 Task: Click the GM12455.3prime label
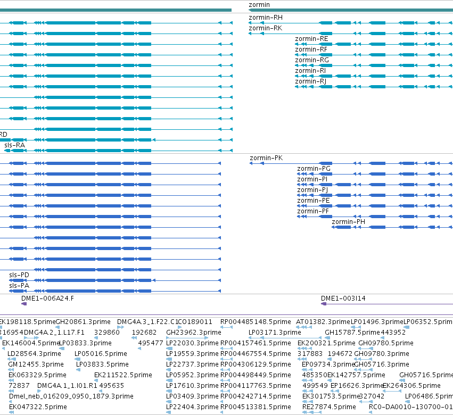pyautogui.click(x=36, y=364)
